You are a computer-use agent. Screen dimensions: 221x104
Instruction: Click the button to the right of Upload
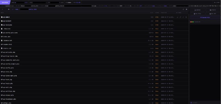tap(213, 10)
